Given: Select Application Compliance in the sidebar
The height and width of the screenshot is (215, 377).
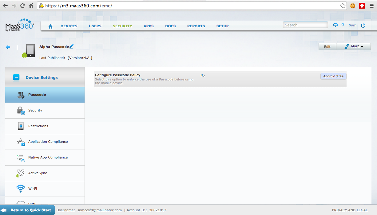Looking at the screenshot, I should (45, 142).
